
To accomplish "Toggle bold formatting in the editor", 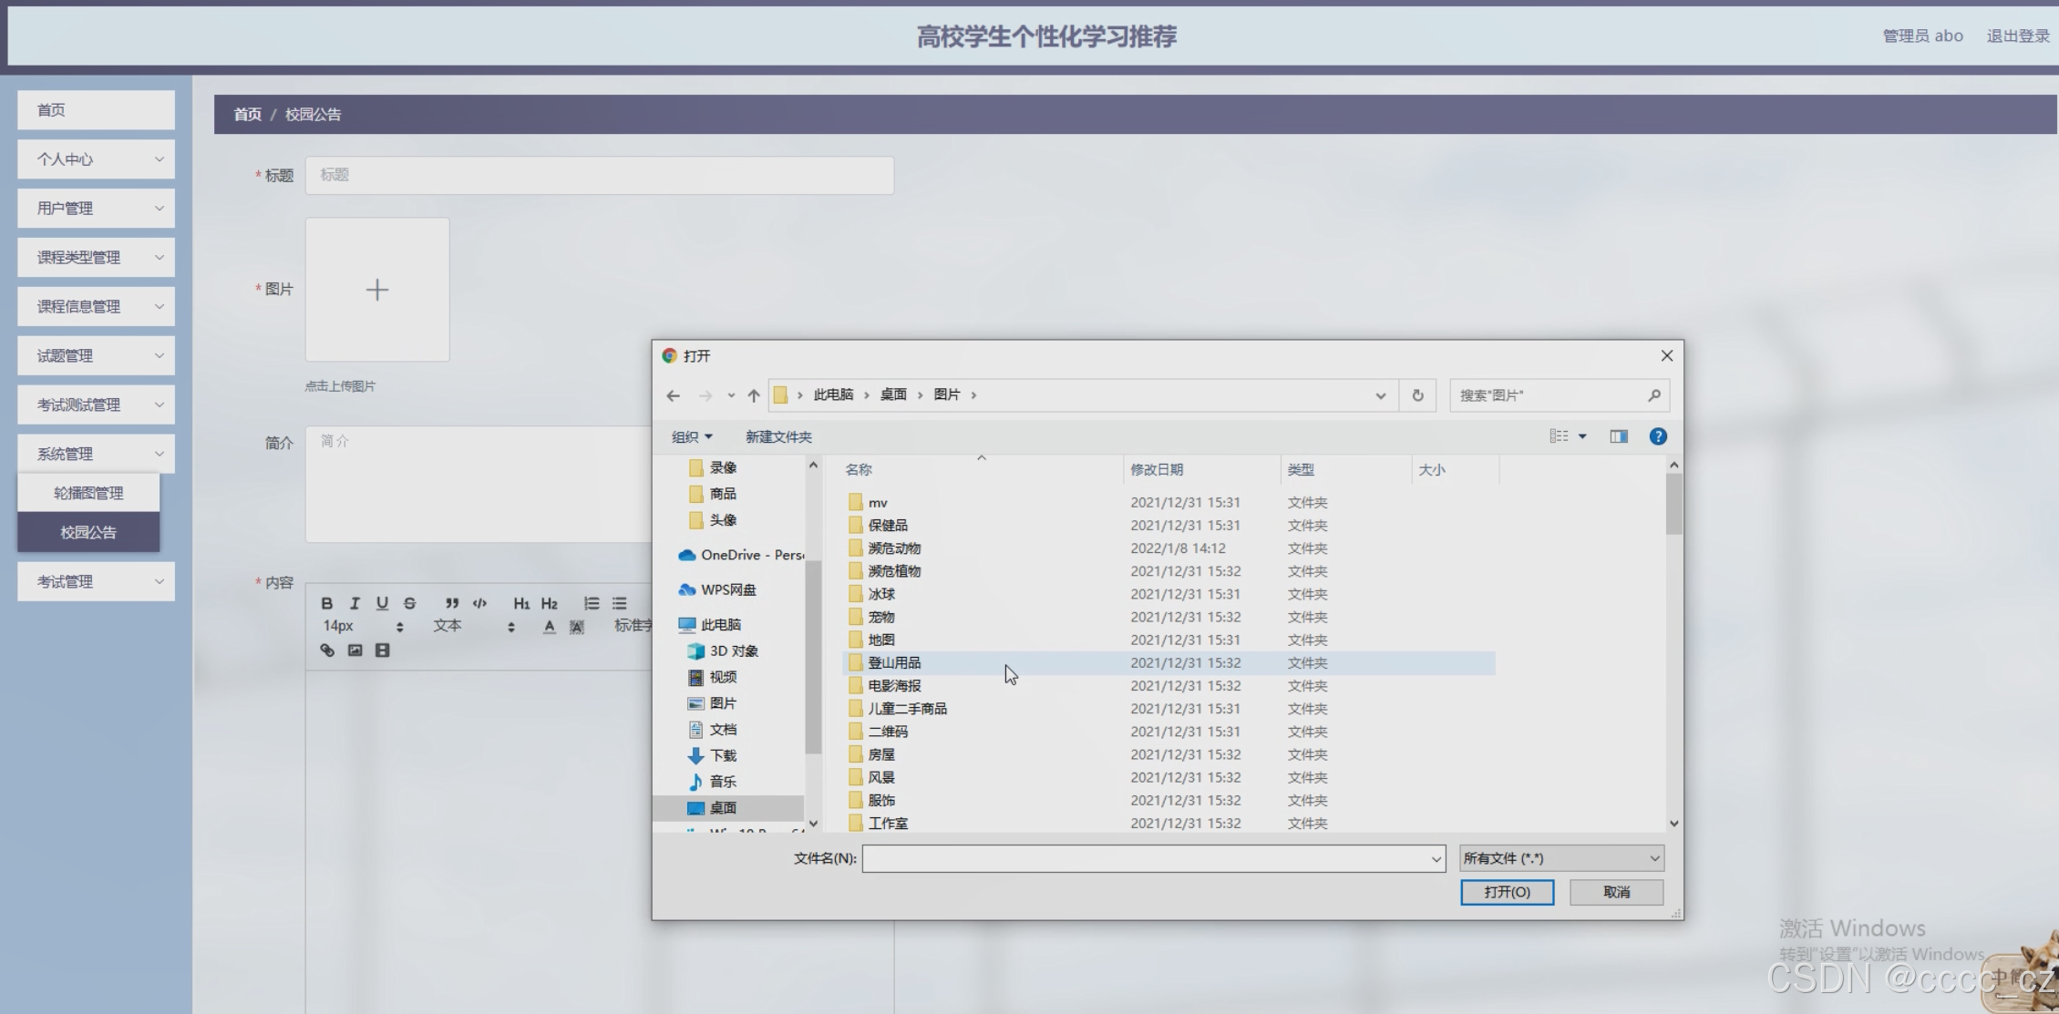I will pyautogui.click(x=327, y=603).
